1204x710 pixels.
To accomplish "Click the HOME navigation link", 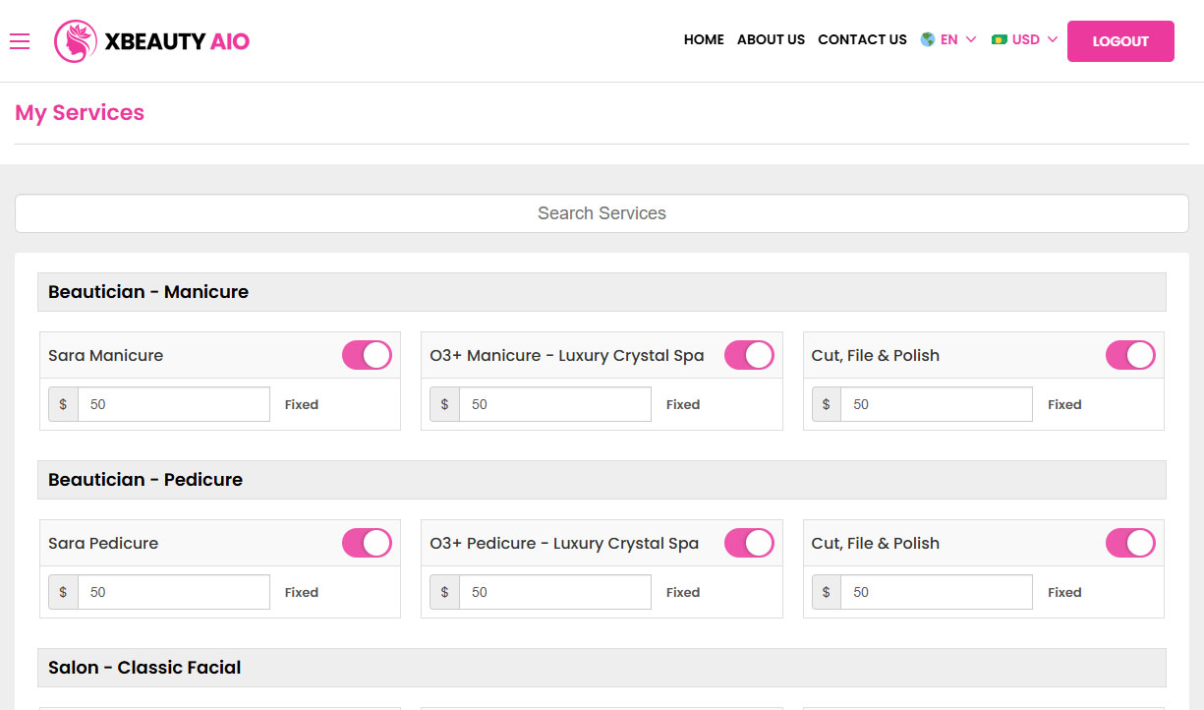I will coord(704,40).
